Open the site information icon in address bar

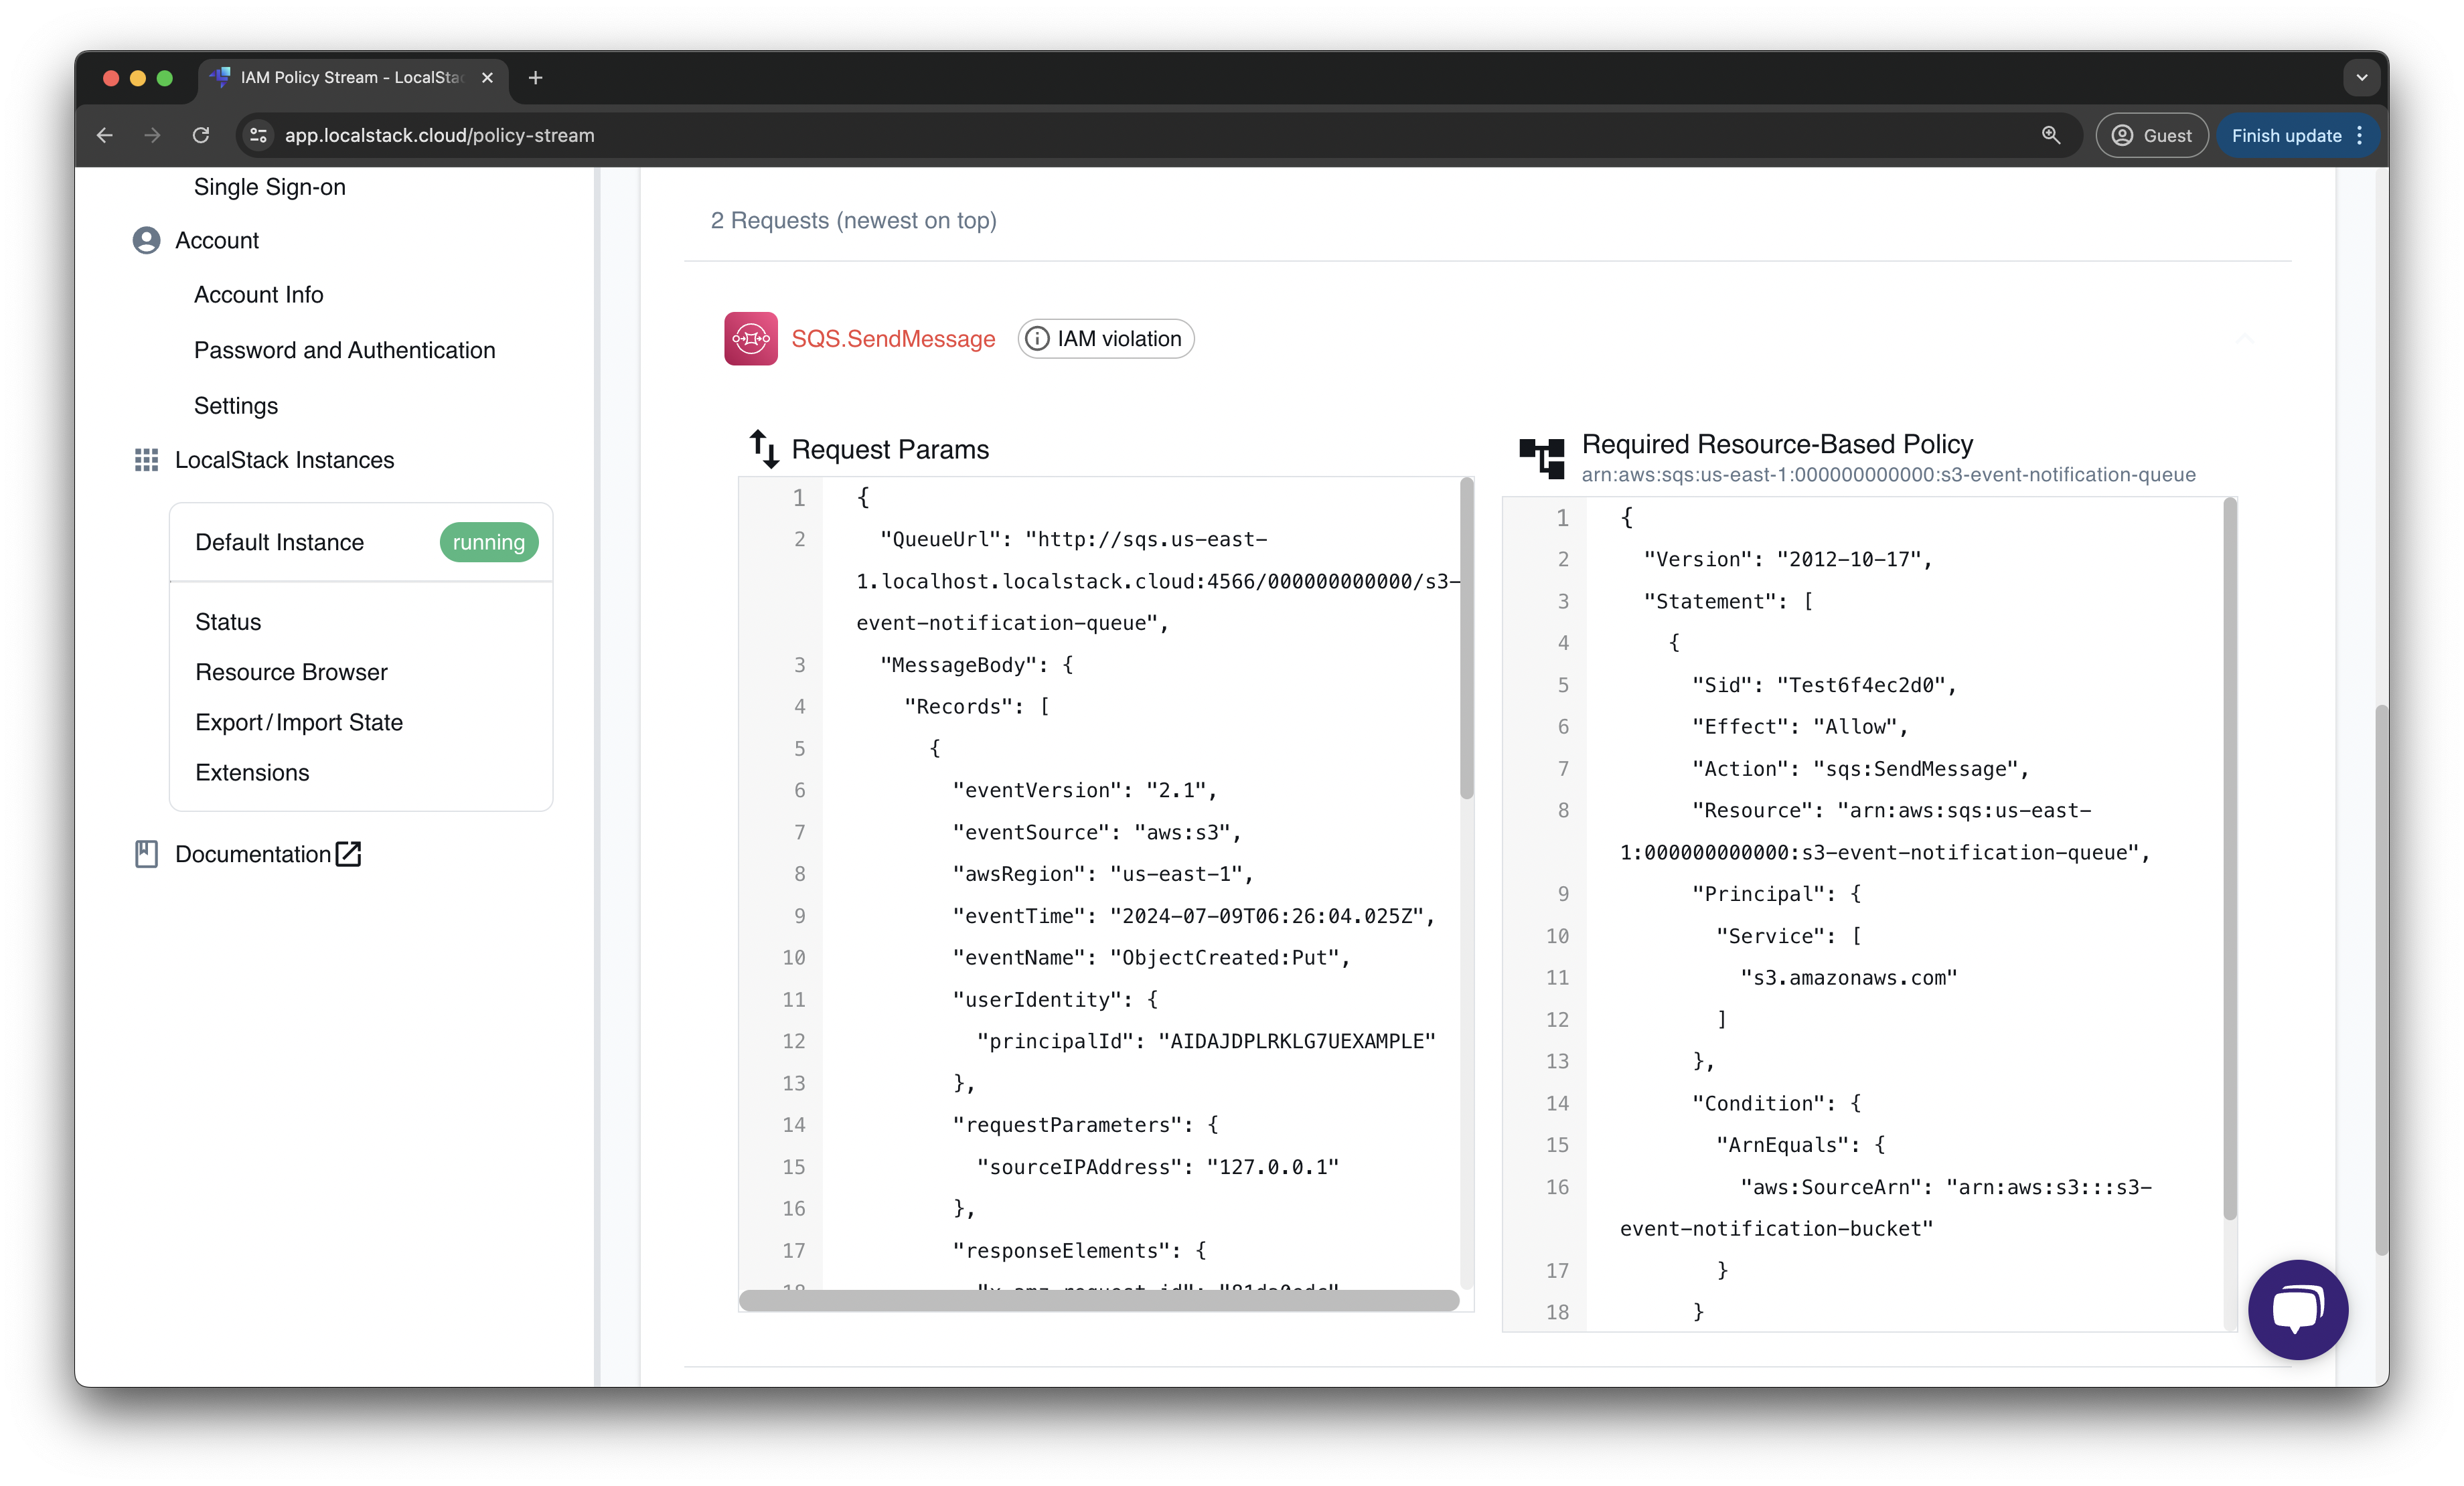(258, 135)
